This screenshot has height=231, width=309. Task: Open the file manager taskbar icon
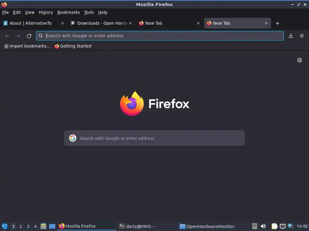[43, 226]
